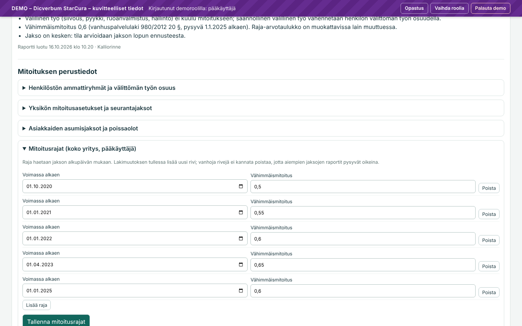The image size is (522, 326).
Task: Reset demo with Palauta demo
Action: (490, 8)
